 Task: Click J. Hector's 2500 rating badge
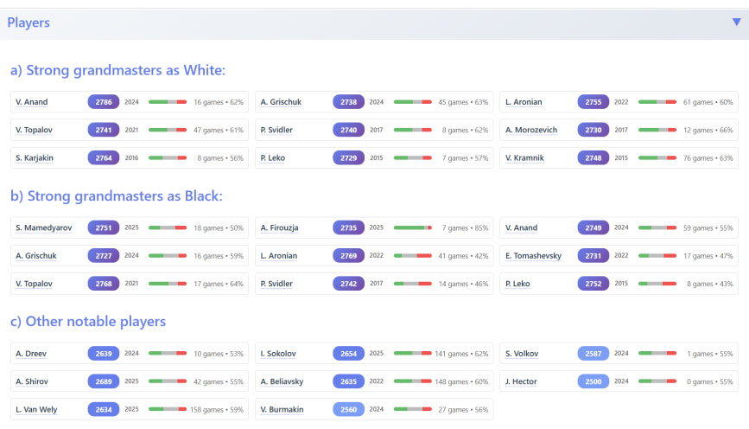click(x=593, y=381)
